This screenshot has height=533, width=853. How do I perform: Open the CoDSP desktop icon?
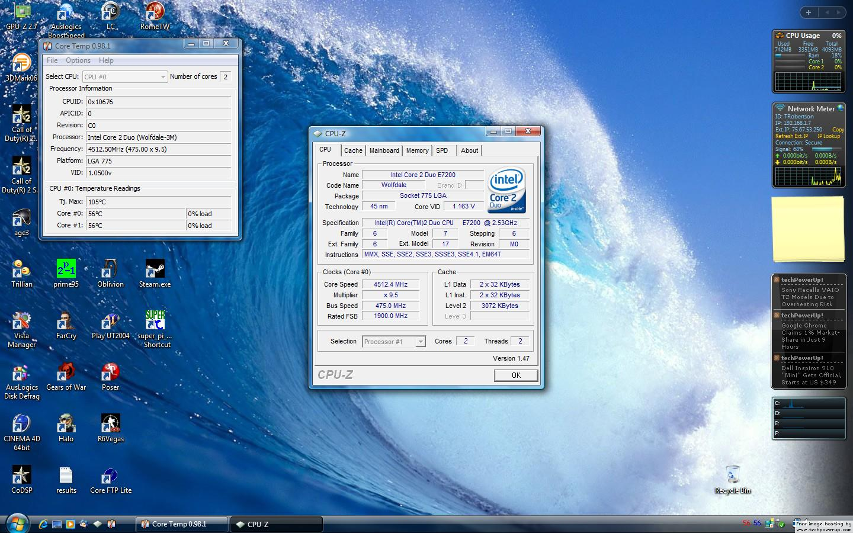pos(21,480)
